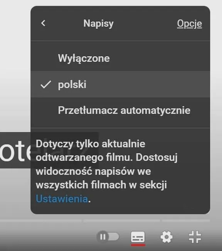
Task: Exit fullscreen mode
Action: point(195,237)
